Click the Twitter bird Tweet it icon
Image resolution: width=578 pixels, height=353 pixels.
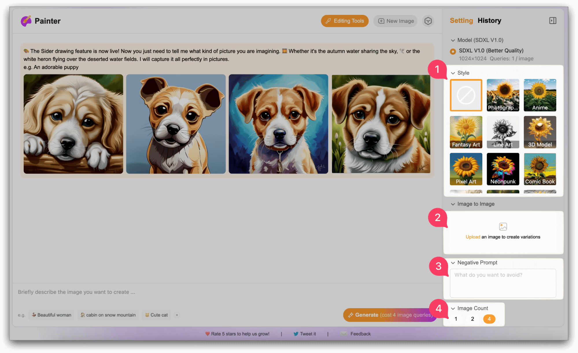[x=296, y=334]
